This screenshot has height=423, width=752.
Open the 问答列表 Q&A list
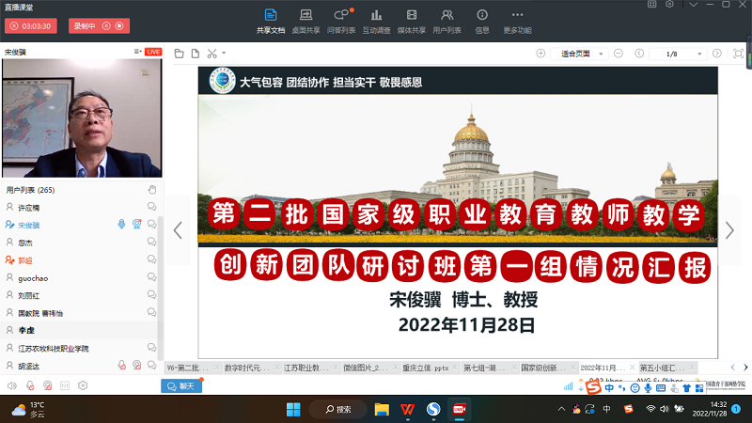coord(341,22)
